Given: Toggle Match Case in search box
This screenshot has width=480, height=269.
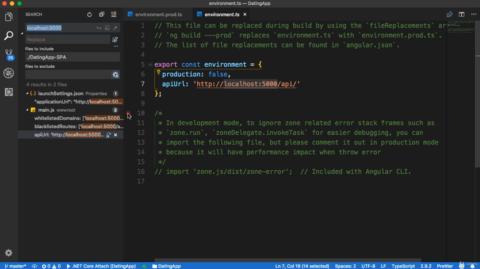Looking at the screenshot, I should (x=99, y=28).
